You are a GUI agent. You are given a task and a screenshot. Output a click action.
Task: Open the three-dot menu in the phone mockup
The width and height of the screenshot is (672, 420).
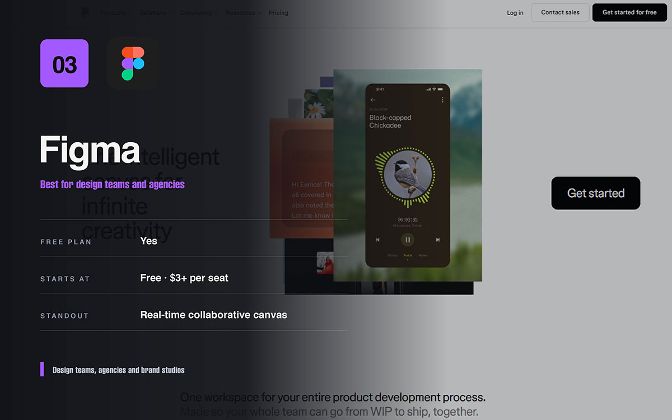point(442,100)
